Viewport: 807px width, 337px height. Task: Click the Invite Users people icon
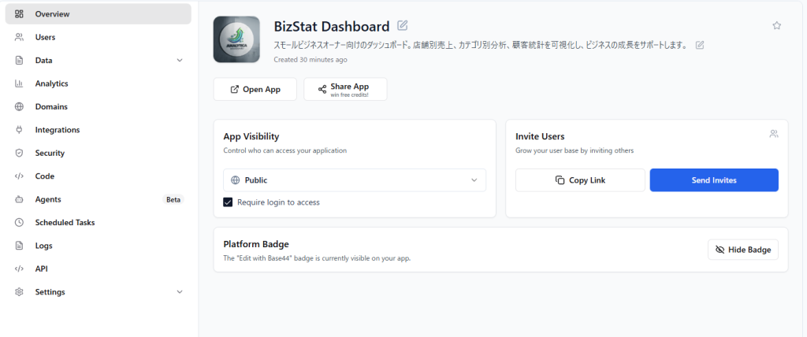(774, 134)
